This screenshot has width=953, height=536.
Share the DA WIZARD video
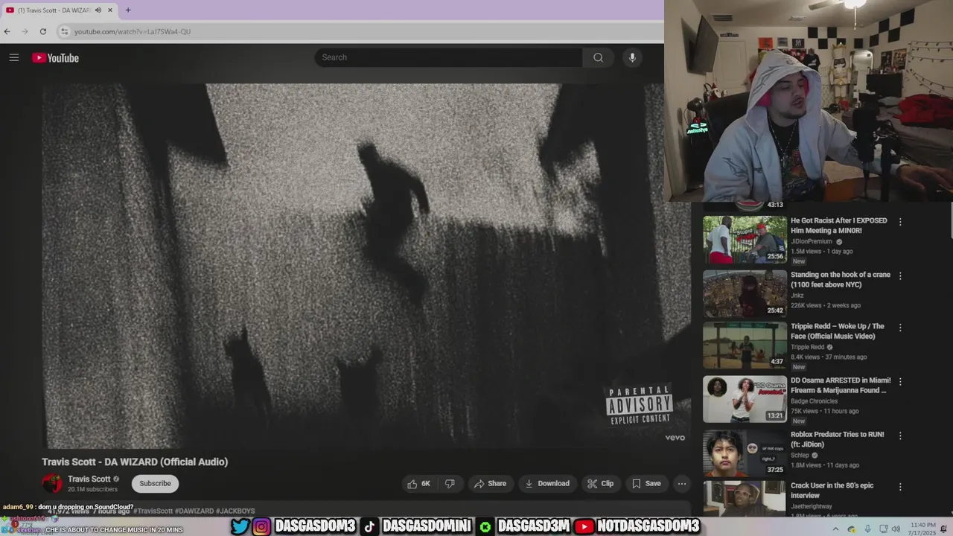[490, 483]
